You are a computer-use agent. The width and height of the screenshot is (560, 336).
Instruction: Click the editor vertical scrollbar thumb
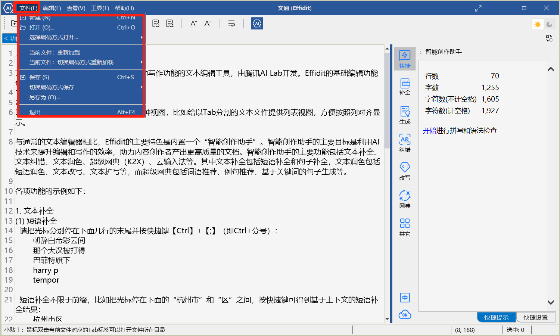click(387, 101)
